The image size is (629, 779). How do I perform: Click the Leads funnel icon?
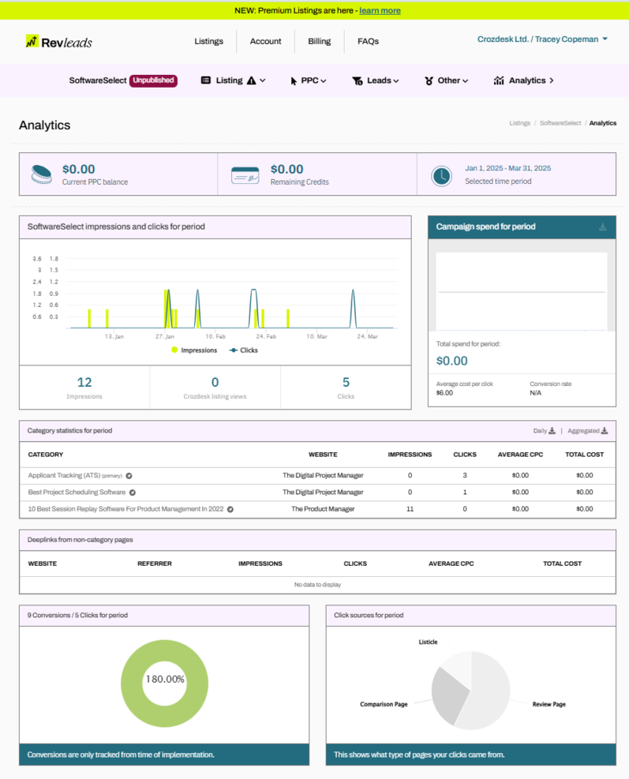pos(358,81)
